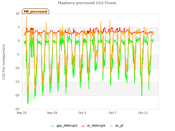Click the Oct 11 x-axis label
The width and height of the screenshot is (175, 131).
pyautogui.click(x=143, y=113)
